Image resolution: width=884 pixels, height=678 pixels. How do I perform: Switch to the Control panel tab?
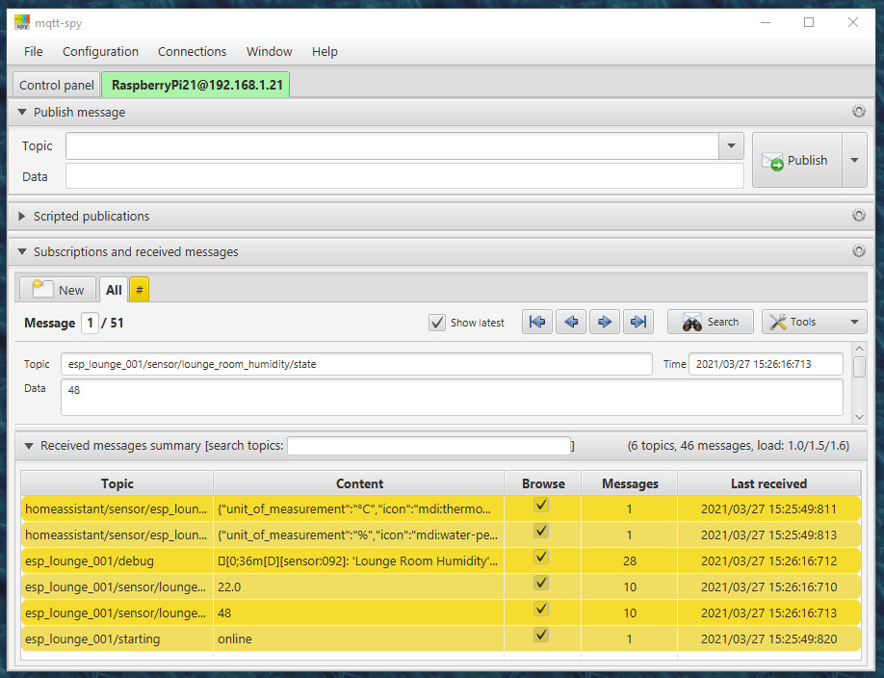click(57, 85)
